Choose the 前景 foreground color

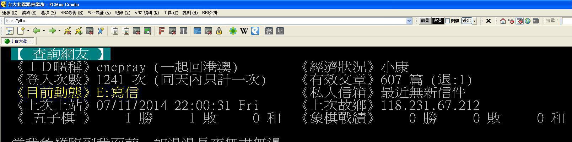[425, 21]
